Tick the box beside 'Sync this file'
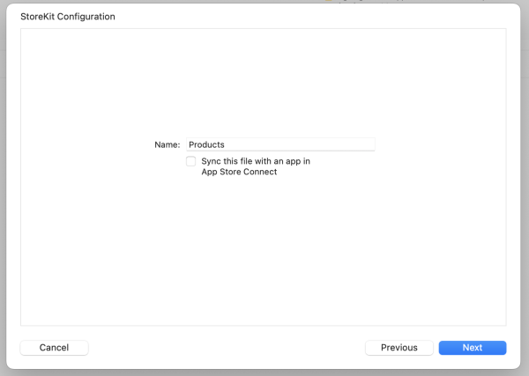 click(x=191, y=162)
